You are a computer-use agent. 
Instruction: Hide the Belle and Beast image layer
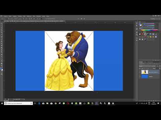(140, 72)
